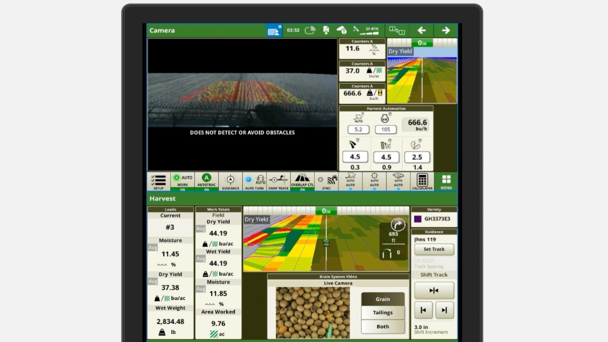Image resolution: width=608 pixels, height=342 pixels.
Task: Select the Swap Track icon
Action: 279,181
